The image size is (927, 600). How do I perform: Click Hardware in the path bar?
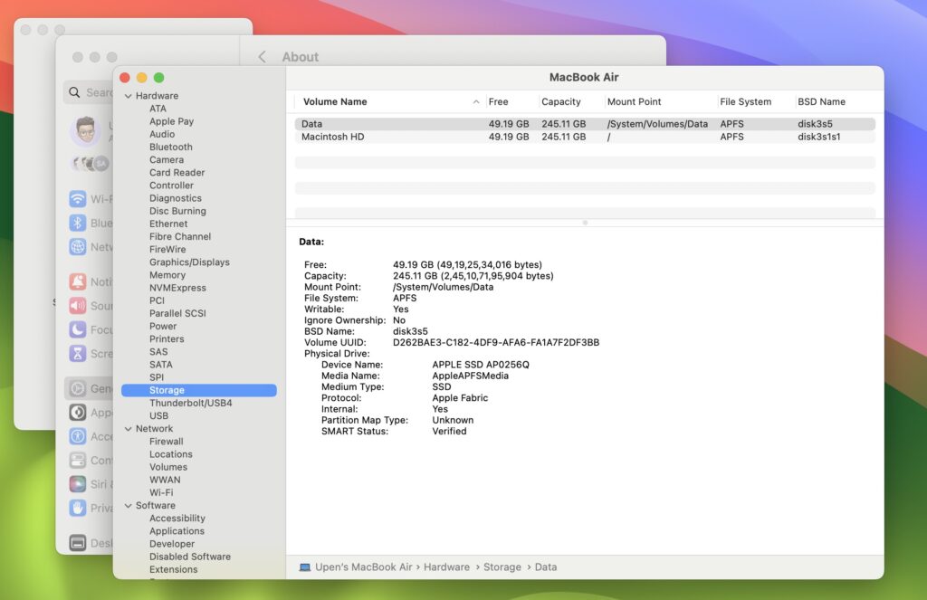point(446,567)
